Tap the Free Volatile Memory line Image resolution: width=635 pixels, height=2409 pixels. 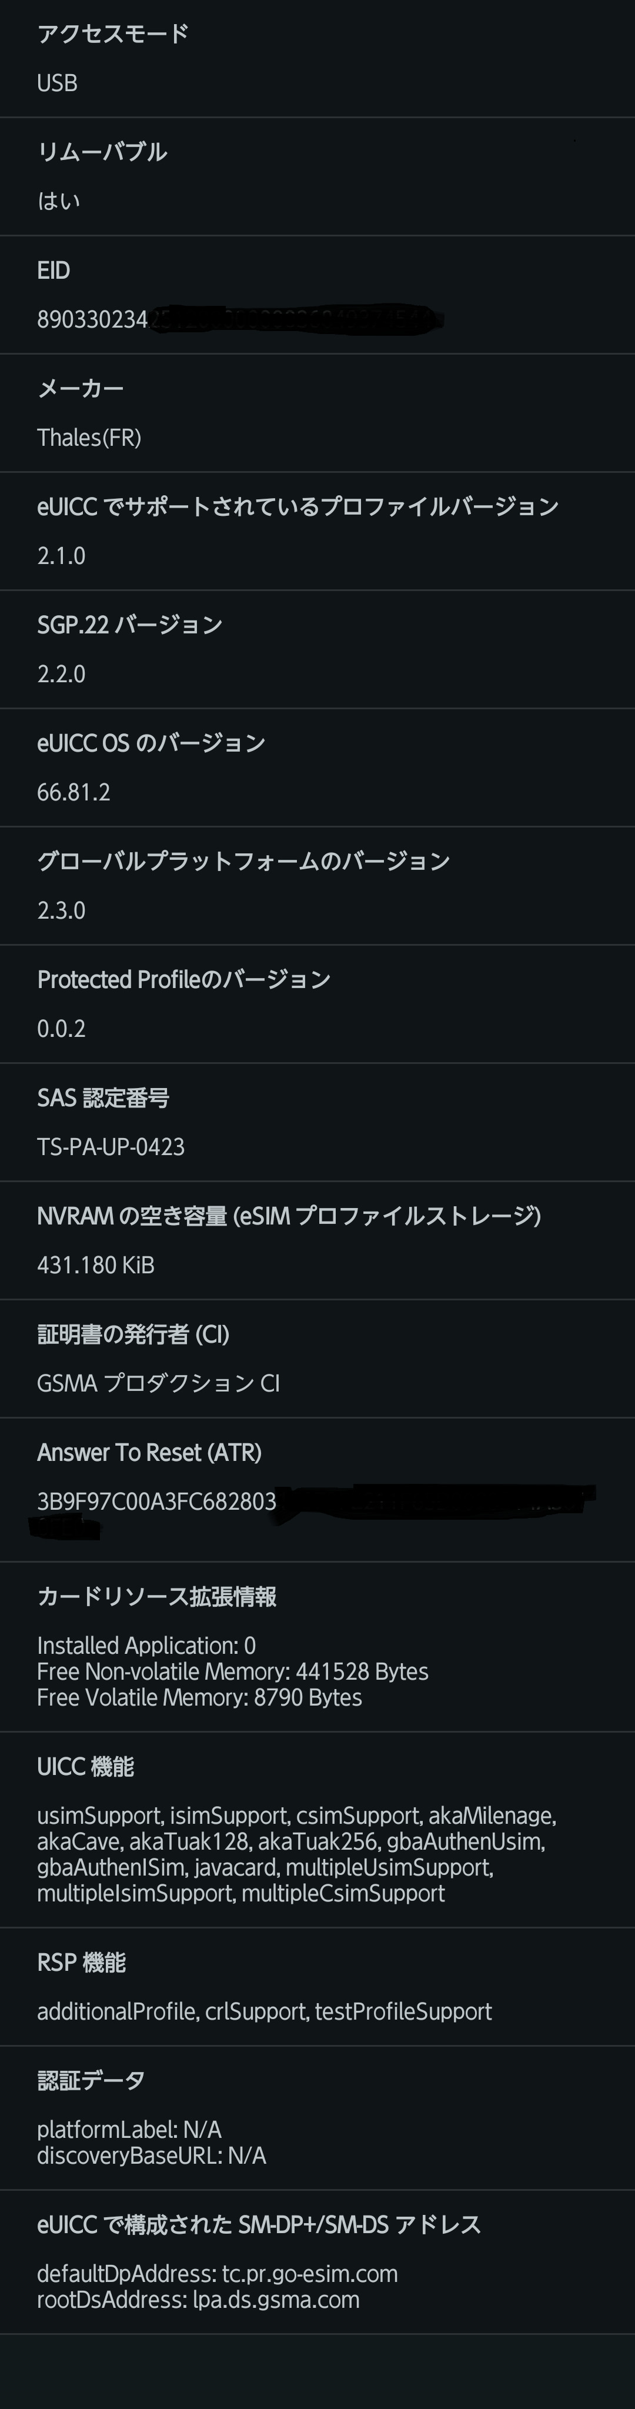tap(199, 1697)
